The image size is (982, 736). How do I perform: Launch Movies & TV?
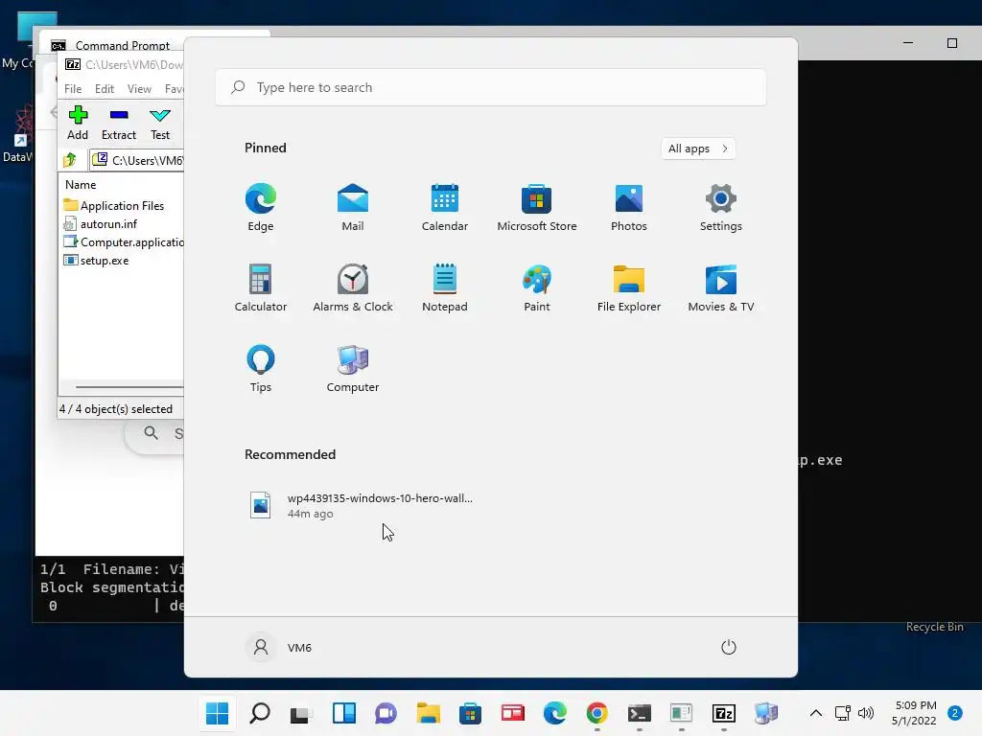click(721, 287)
